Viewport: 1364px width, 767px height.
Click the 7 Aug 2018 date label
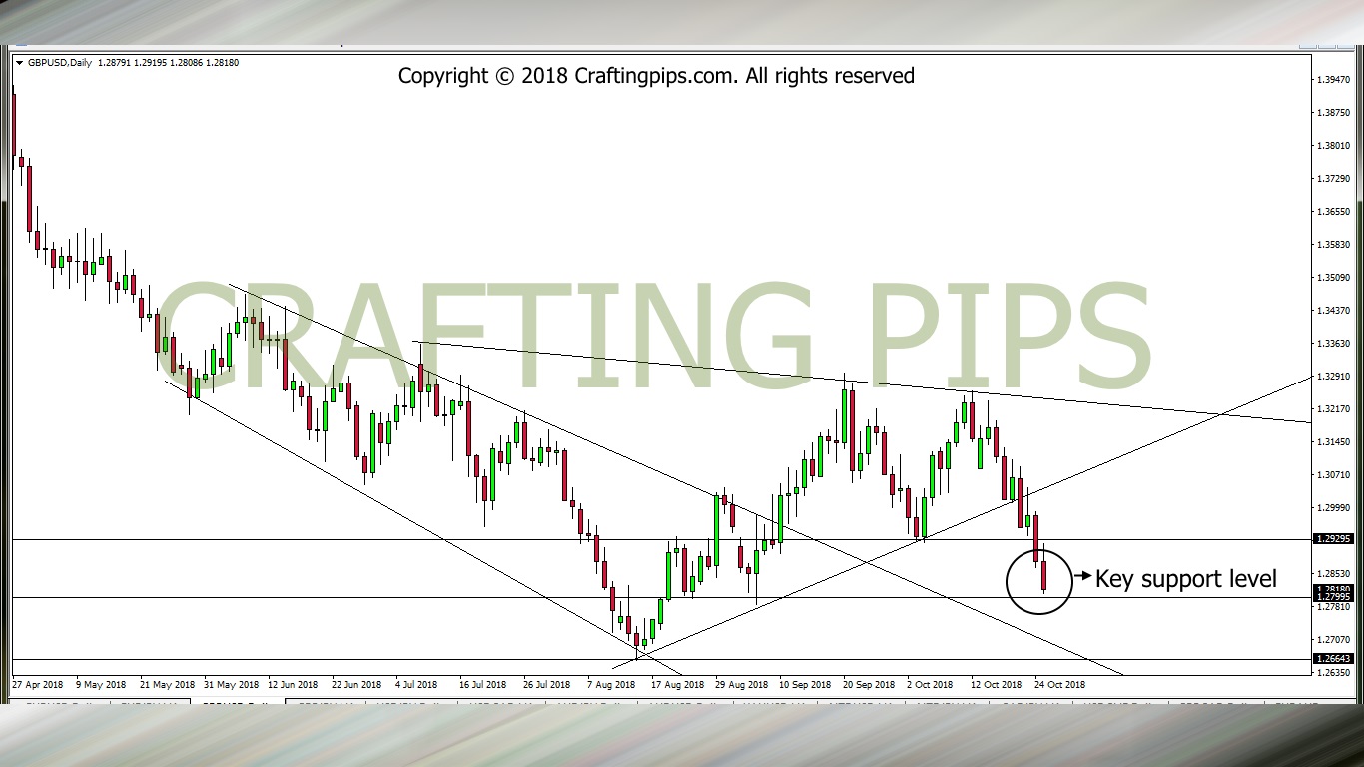pyautogui.click(x=610, y=685)
